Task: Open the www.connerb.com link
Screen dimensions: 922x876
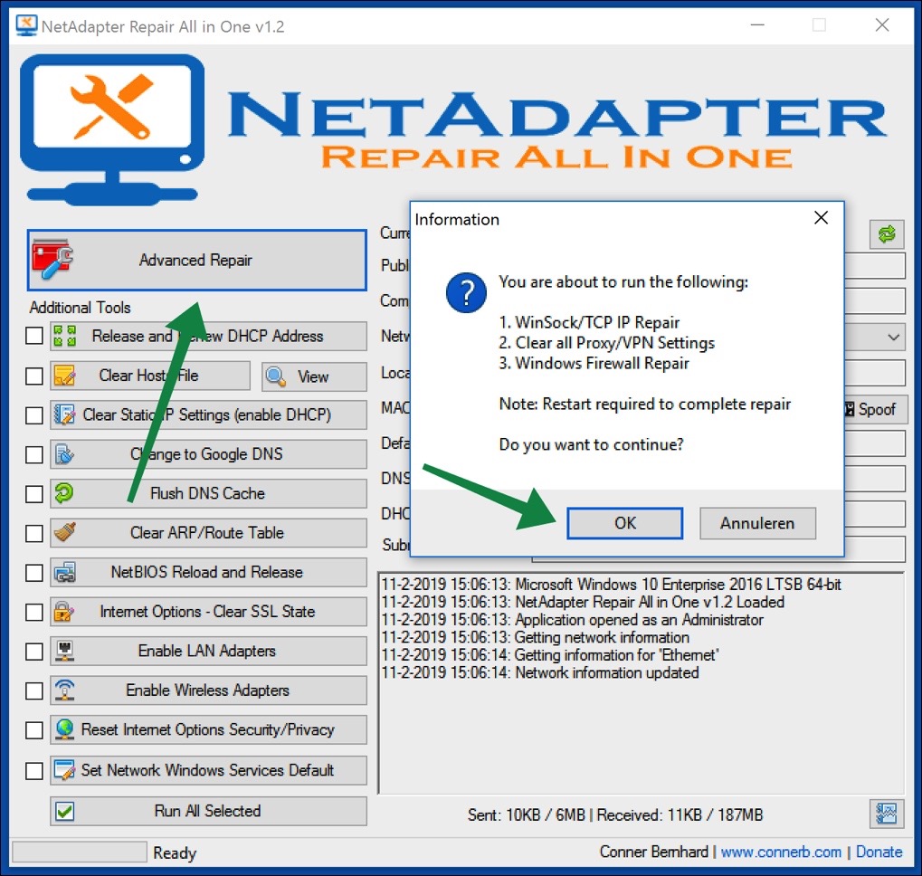Action: 781,852
